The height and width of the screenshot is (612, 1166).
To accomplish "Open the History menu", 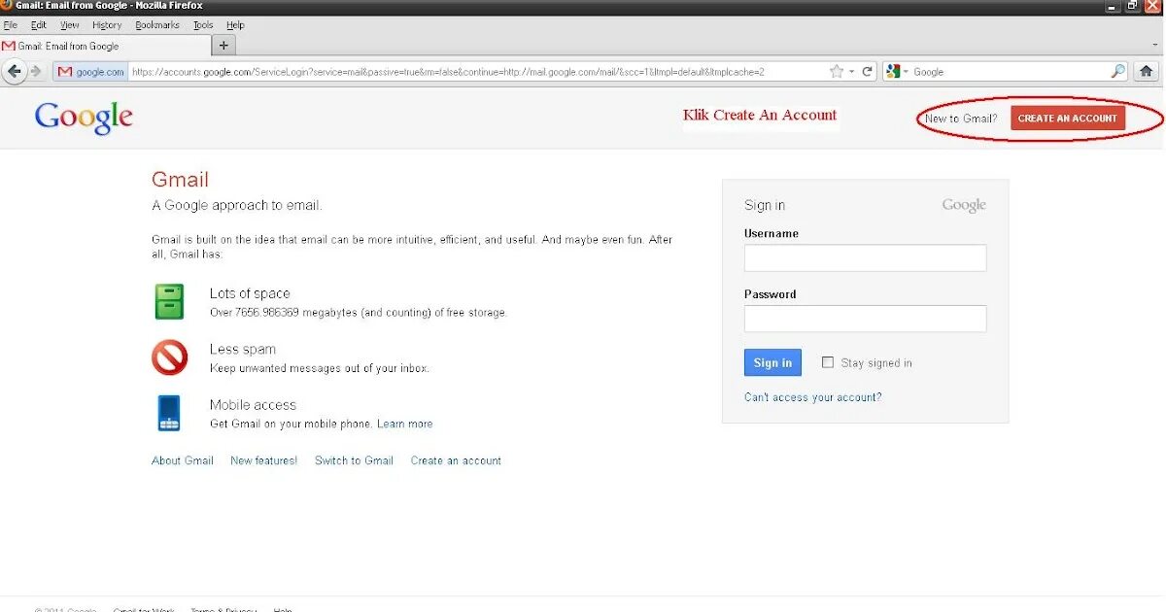I will [x=107, y=25].
